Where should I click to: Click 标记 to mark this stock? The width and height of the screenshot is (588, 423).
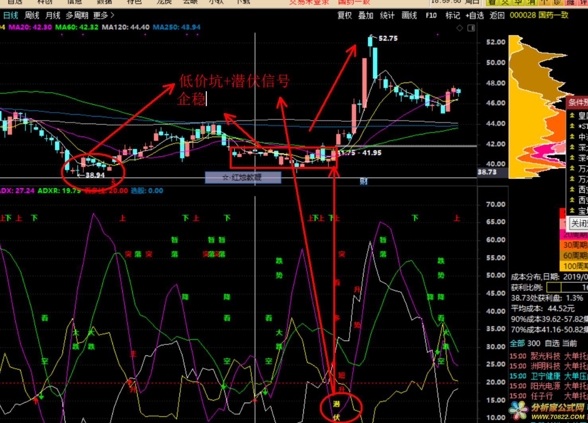tap(453, 16)
